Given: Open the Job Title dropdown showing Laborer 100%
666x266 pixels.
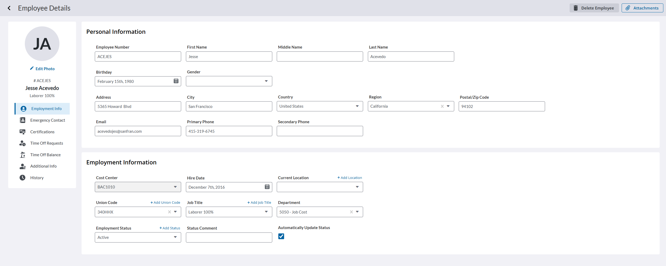Looking at the screenshot, I should (229, 212).
